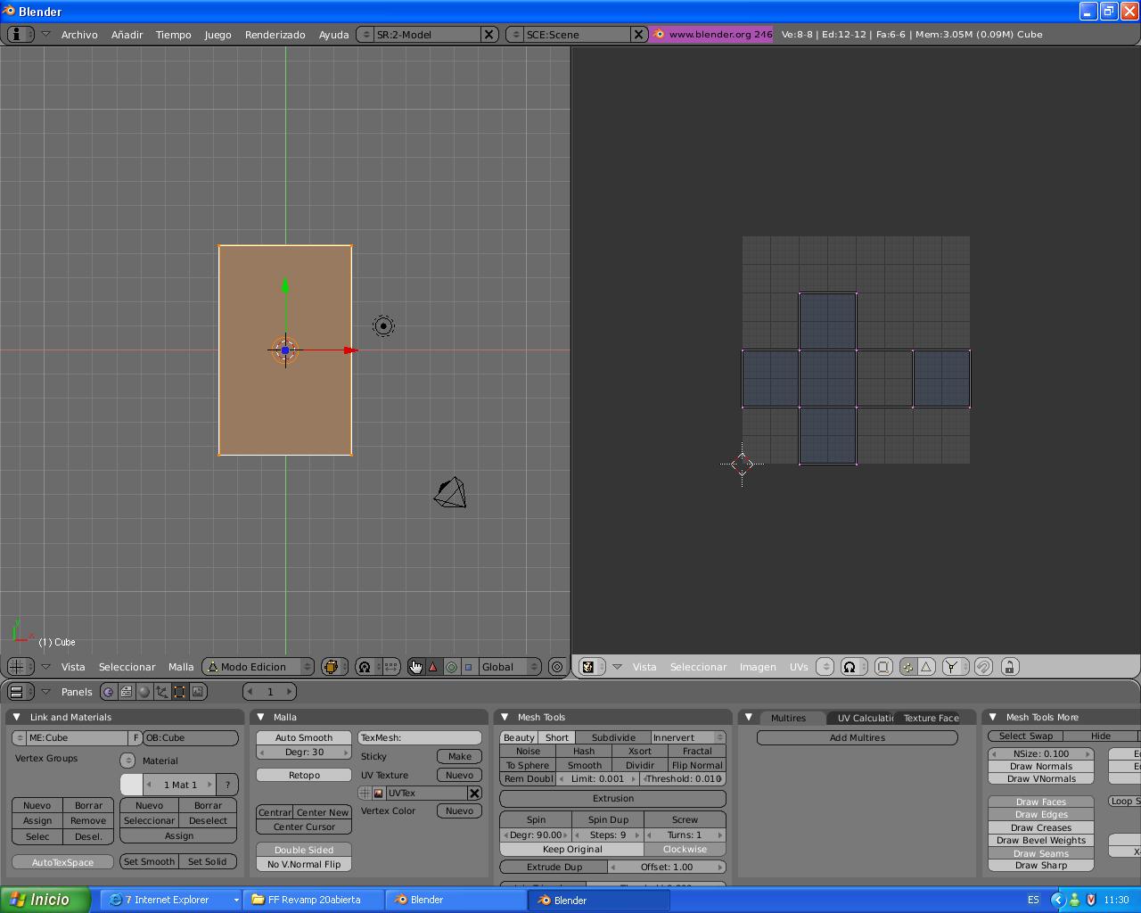The width and height of the screenshot is (1141, 913).
Task: Select the translate manipulator triangle icon
Action: tap(433, 667)
